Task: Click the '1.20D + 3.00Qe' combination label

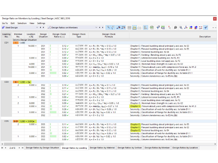Action: point(27,121)
